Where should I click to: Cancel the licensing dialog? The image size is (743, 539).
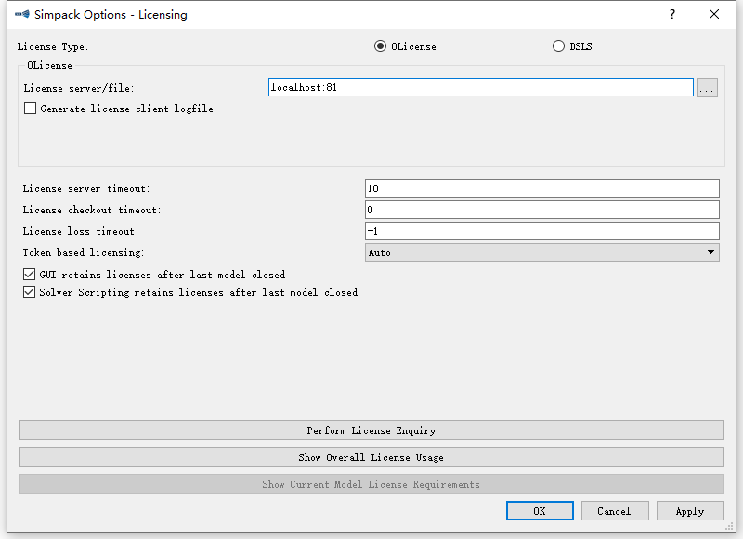pyautogui.click(x=615, y=511)
